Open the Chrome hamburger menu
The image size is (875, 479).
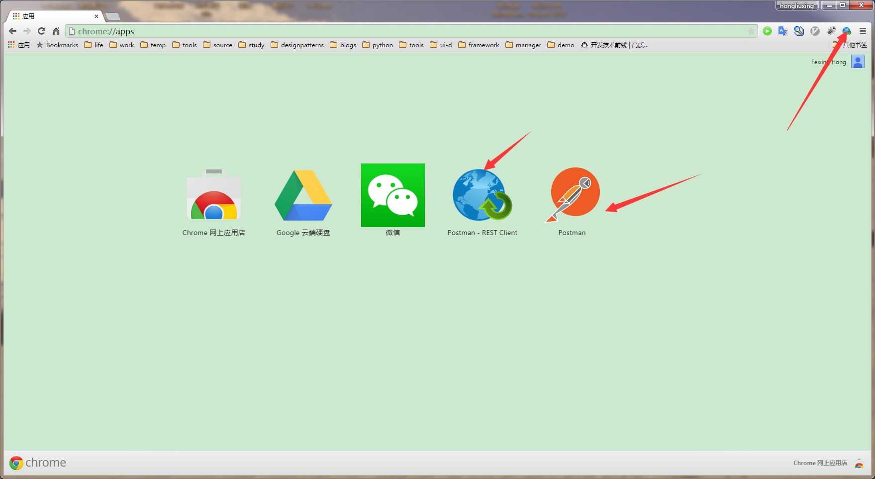tap(863, 31)
